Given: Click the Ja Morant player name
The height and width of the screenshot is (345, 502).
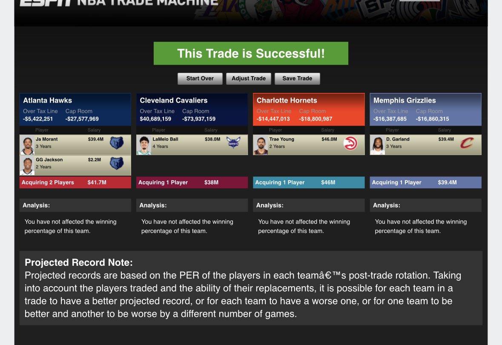Looking at the screenshot, I should coord(47,139).
